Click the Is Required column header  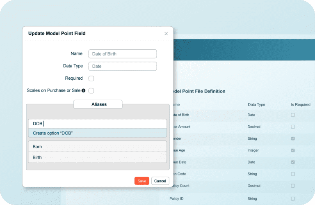click(300, 105)
